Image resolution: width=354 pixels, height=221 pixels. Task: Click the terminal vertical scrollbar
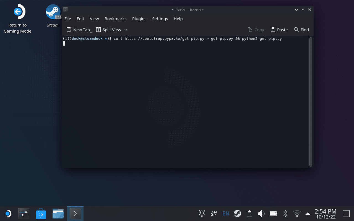[x=311, y=102]
